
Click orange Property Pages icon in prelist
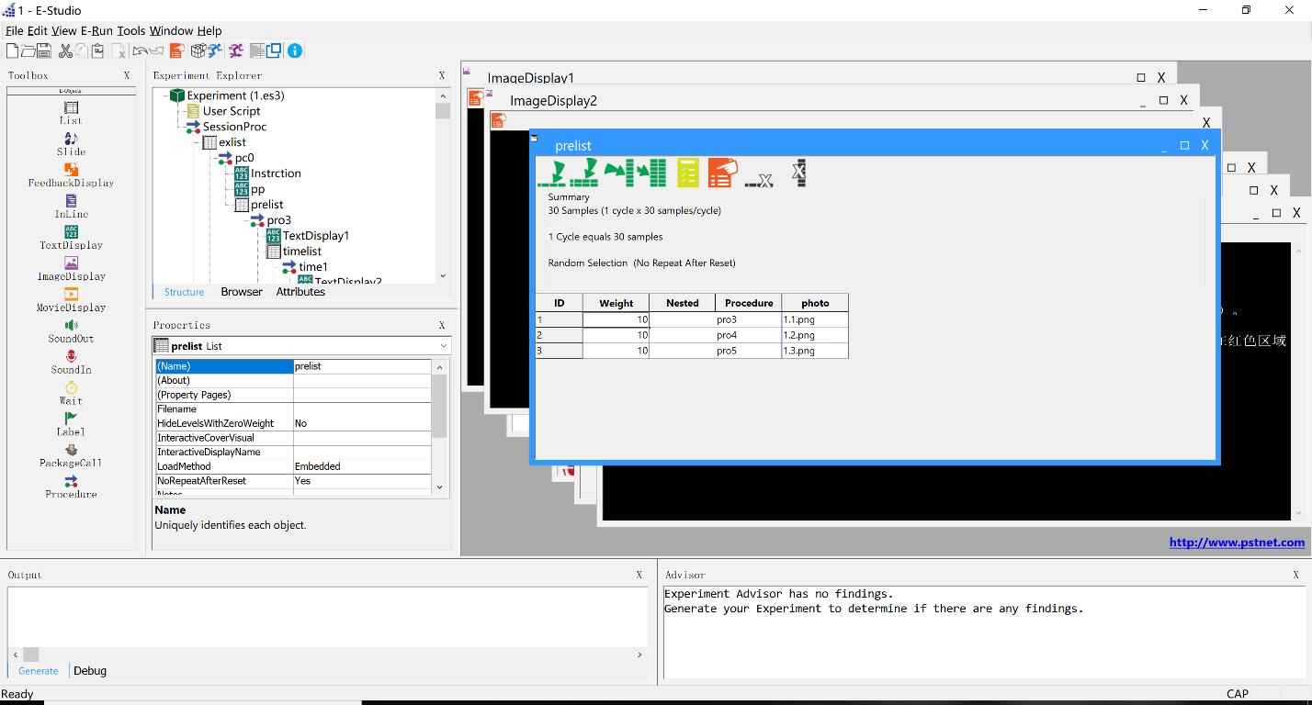click(720, 173)
